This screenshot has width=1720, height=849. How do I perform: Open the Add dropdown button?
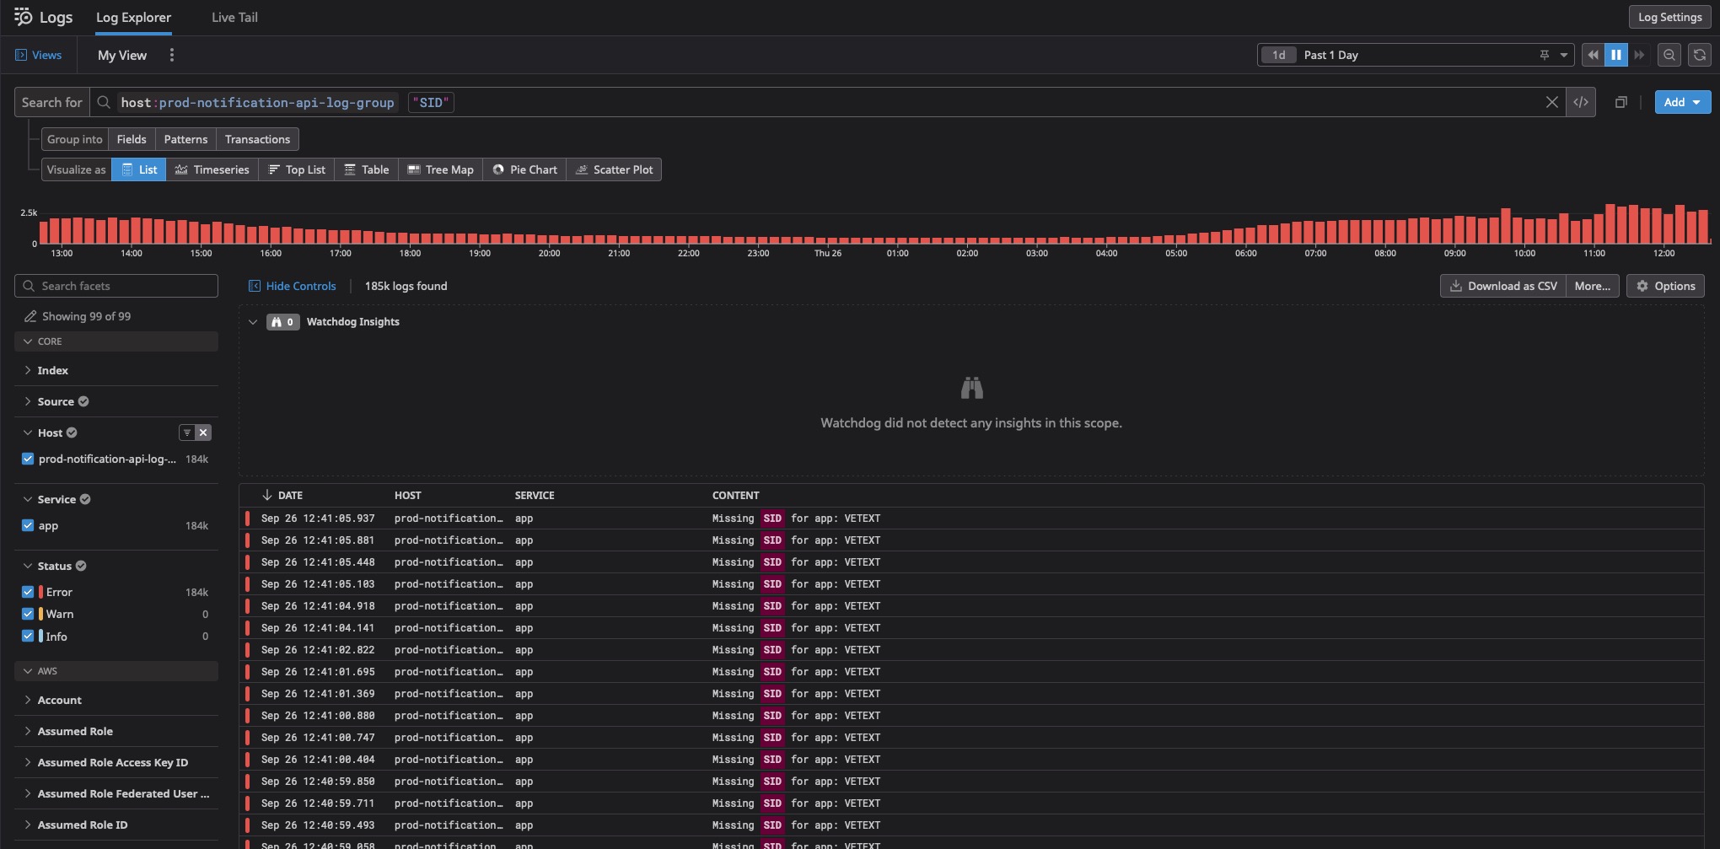tap(1682, 102)
